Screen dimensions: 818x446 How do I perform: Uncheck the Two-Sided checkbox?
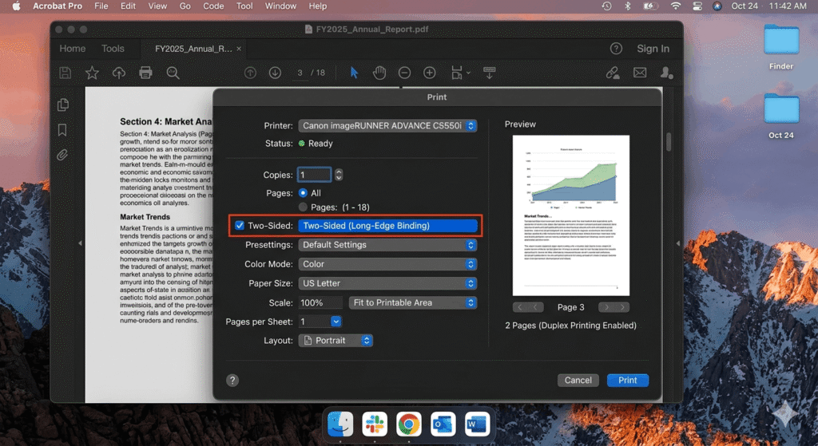[240, 226]
